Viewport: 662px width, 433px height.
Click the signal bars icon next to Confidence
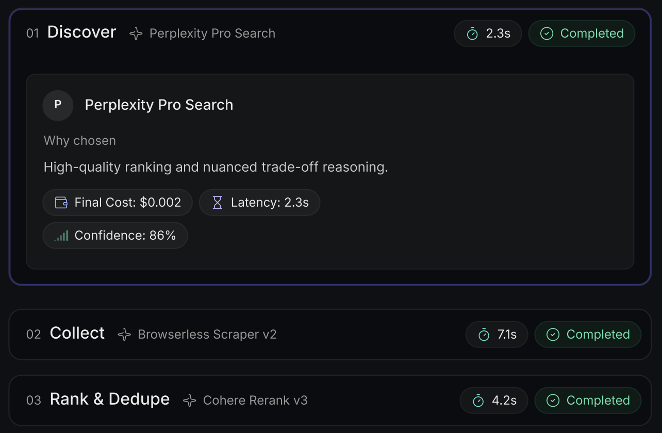[x=61, y=236]
